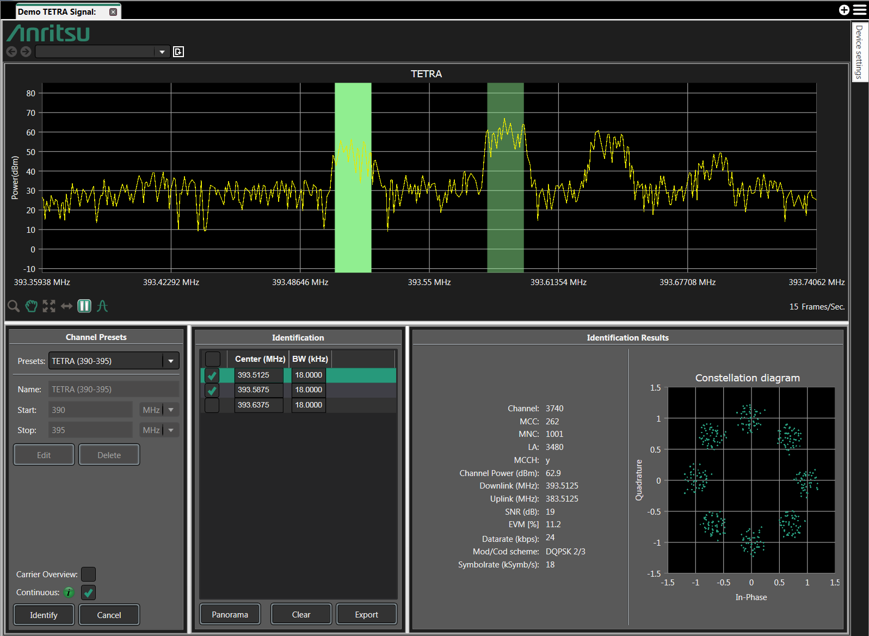The width and height of the screenshot is (869, 636).
Task: Activate the hand pan tool
Action: (x=32, y=306)
